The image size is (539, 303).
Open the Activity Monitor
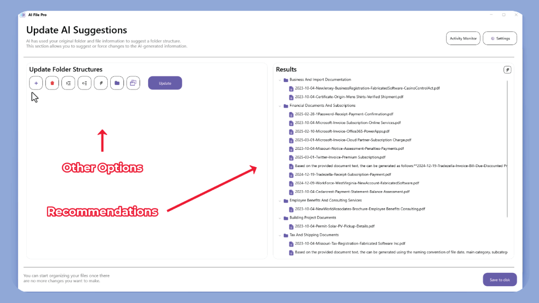point(463,38)
